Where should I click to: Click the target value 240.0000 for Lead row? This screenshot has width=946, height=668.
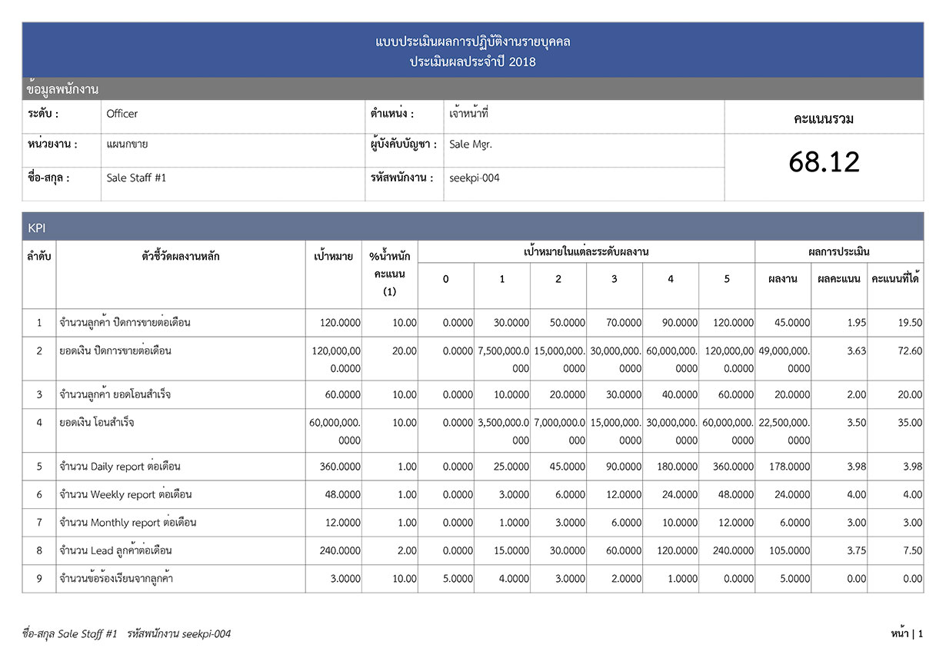(340, 550)
